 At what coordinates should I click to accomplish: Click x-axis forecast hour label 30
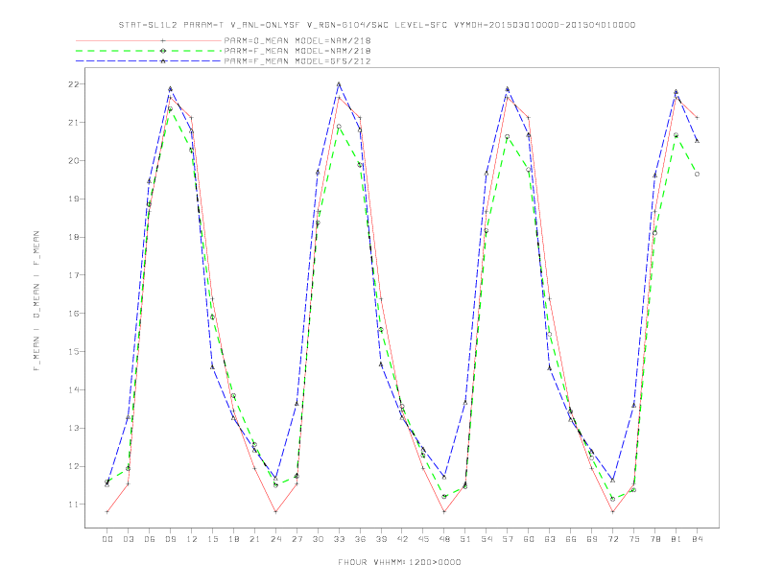coord(318,539)
